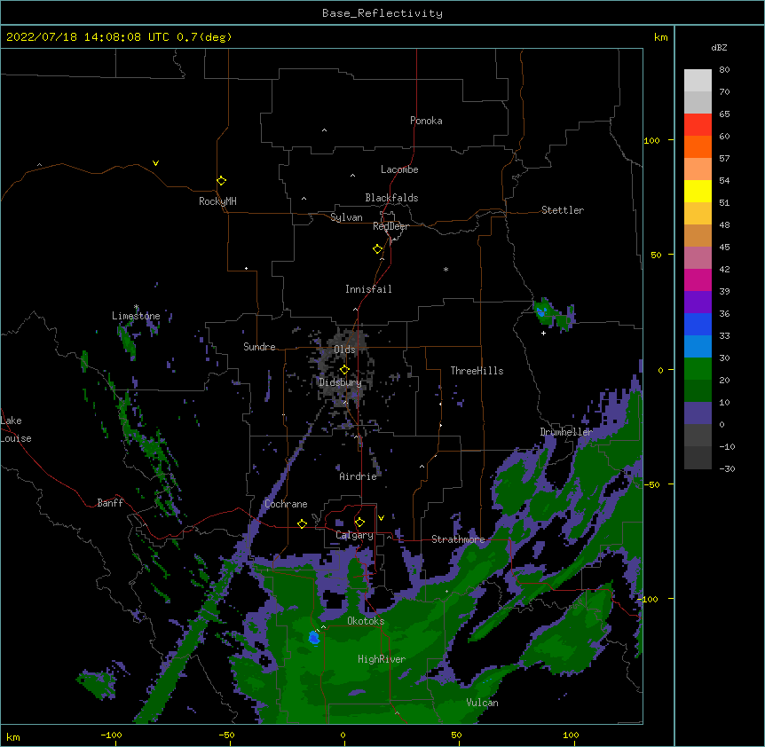
Task: Click the 50 tick on bottom axis
Action: point(456,735)
